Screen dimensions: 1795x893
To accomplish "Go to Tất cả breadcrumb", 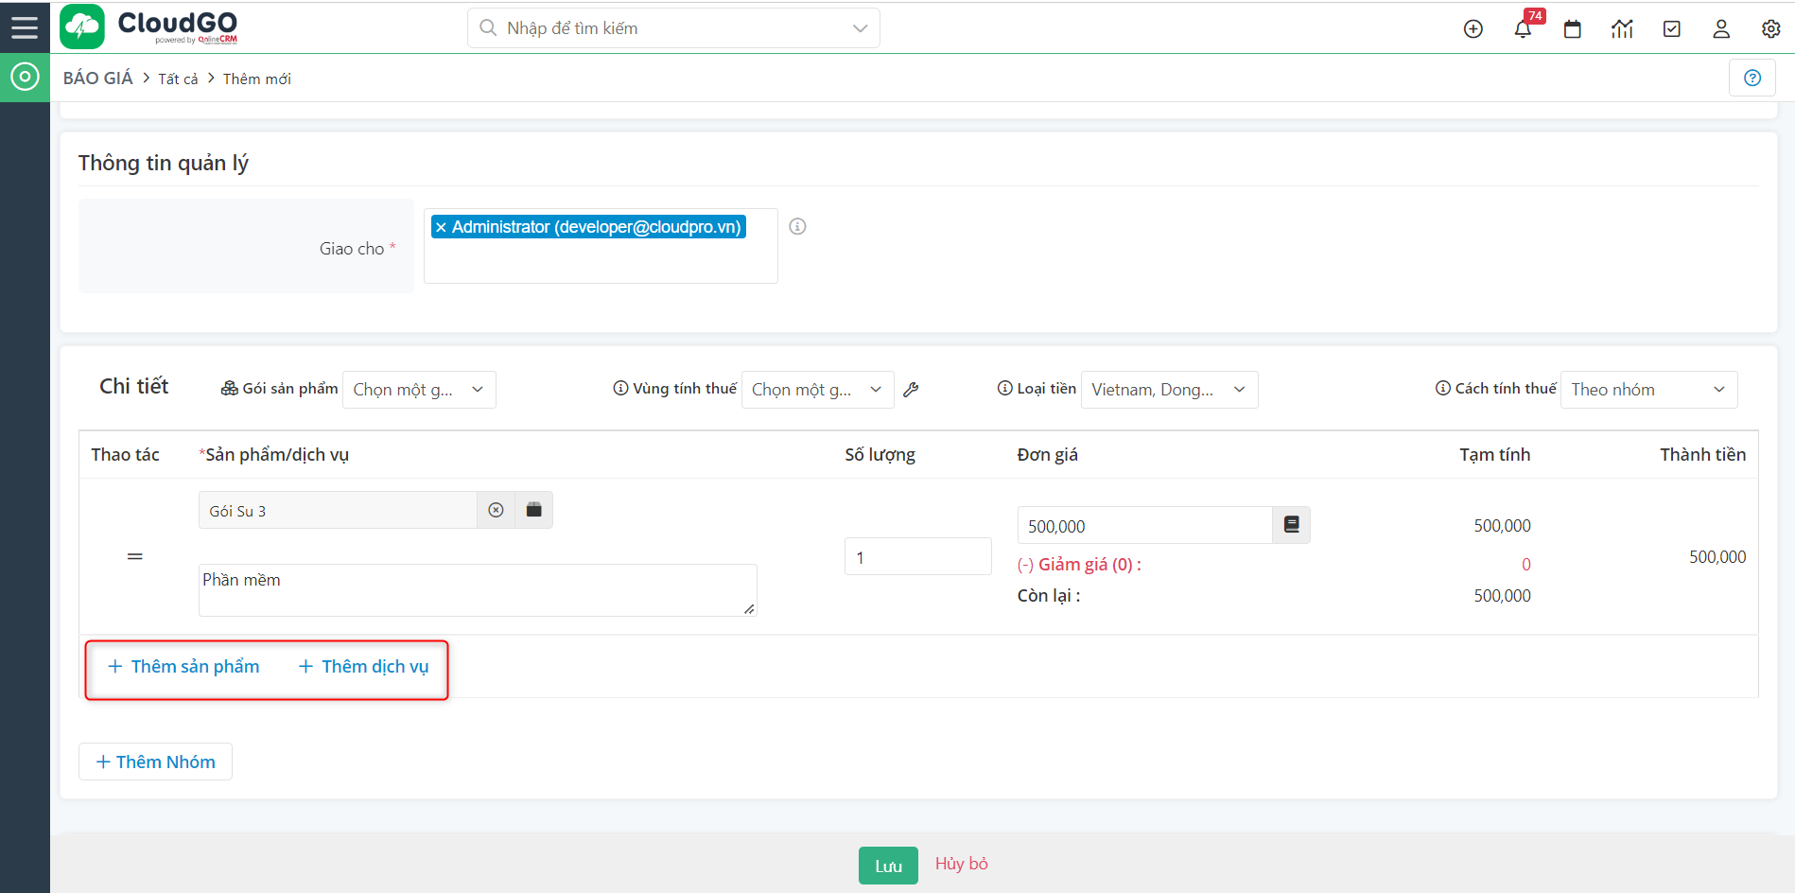I will tap(178, 79).
